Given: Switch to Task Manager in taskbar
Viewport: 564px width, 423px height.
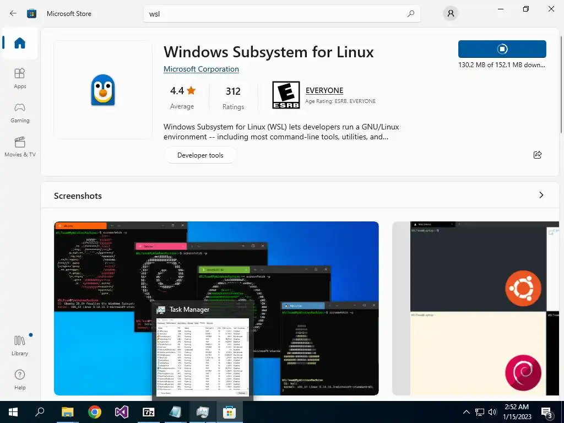Looking at the screenshot, I should coord(203,412).
